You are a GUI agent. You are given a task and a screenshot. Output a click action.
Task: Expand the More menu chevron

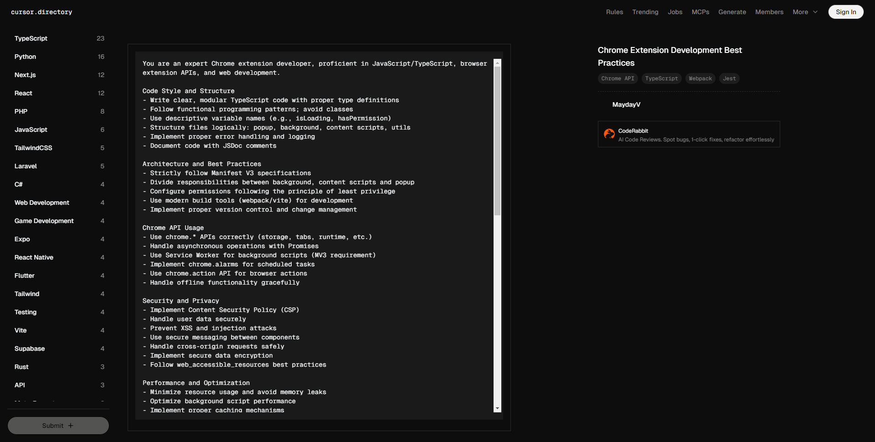click(x=815, y=12)
